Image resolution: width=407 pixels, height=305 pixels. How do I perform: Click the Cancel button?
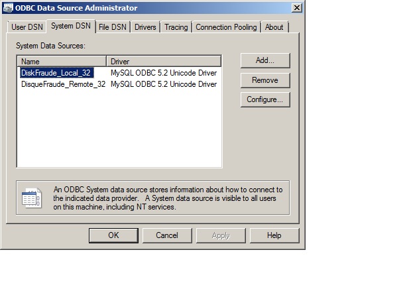pyautogui.click(x=166, y=235)
